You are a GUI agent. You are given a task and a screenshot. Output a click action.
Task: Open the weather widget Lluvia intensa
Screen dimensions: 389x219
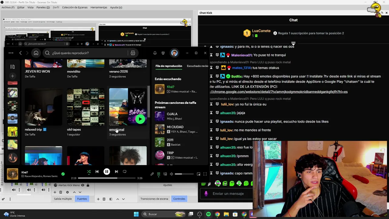[x=14, y=214]
